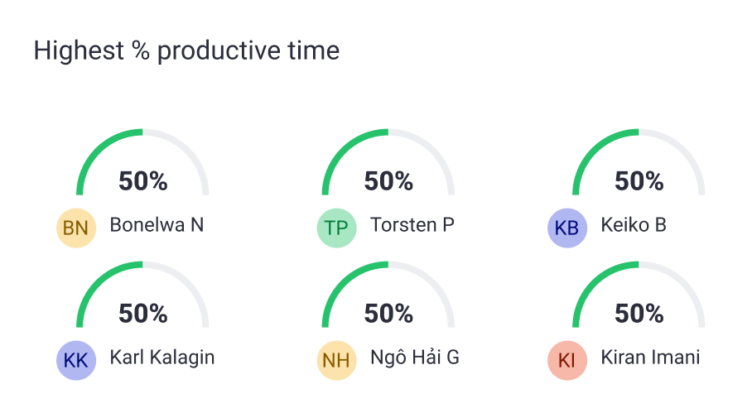Click the Ngô Hải G name
The image size is (752, 413).
(x=415, y=358)
